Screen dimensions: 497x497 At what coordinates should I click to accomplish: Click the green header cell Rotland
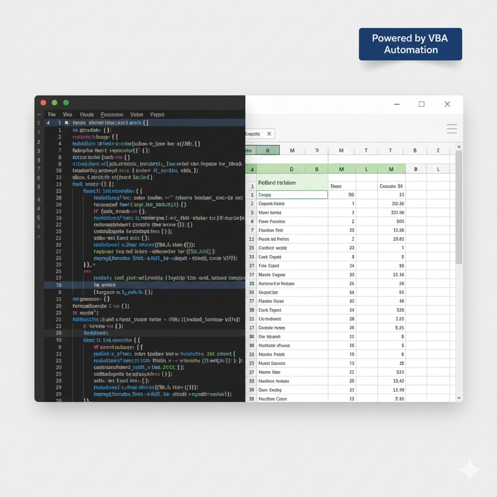point(292,183)
